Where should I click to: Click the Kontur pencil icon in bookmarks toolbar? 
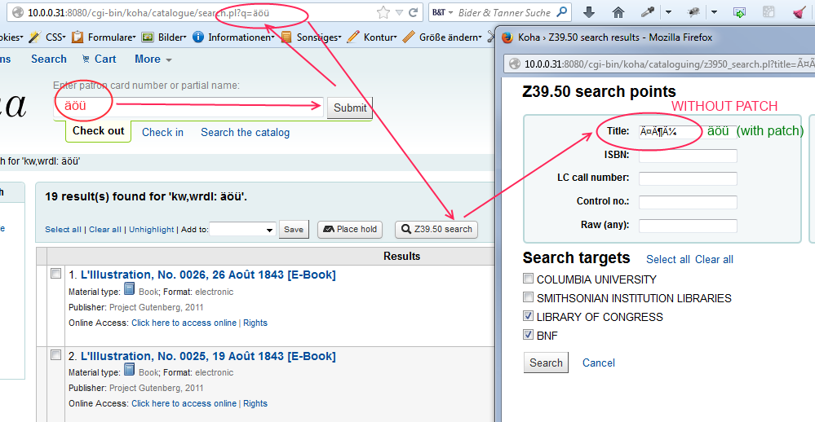tap(353, 37)
